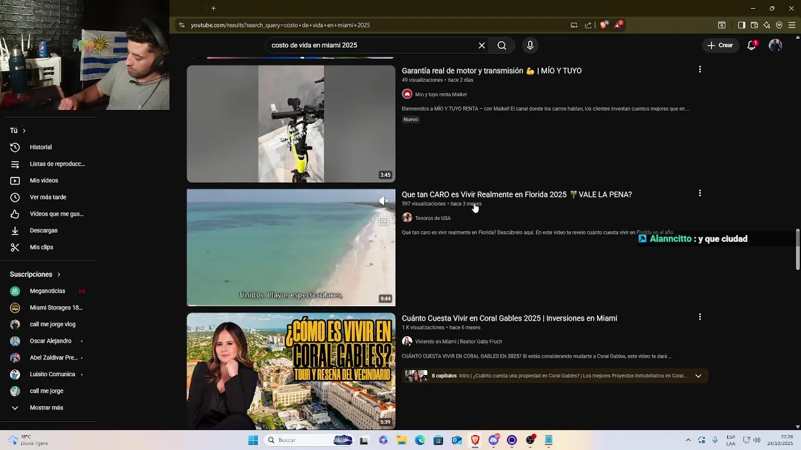Click the install app icon in address bar
Viewport: 801px width, 450px height.
tap(574, 25)
